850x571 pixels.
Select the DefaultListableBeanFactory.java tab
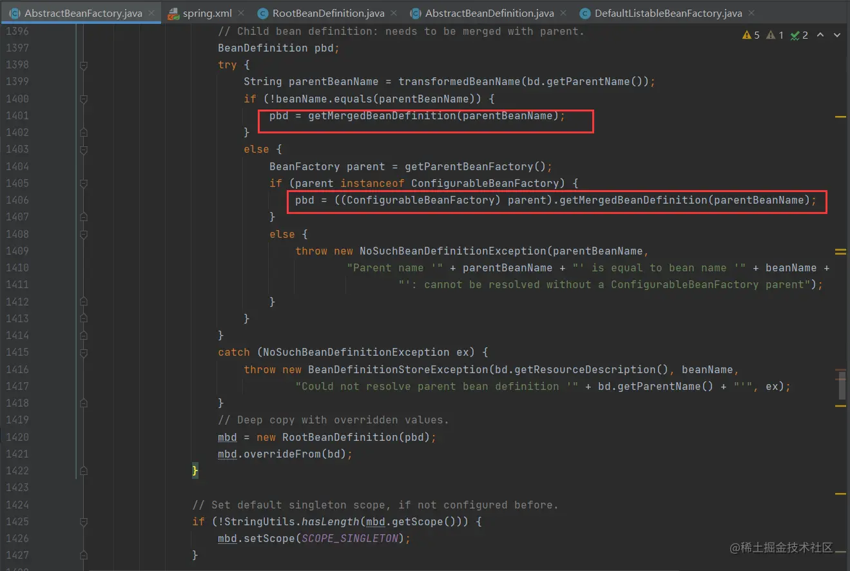[668, 14]
